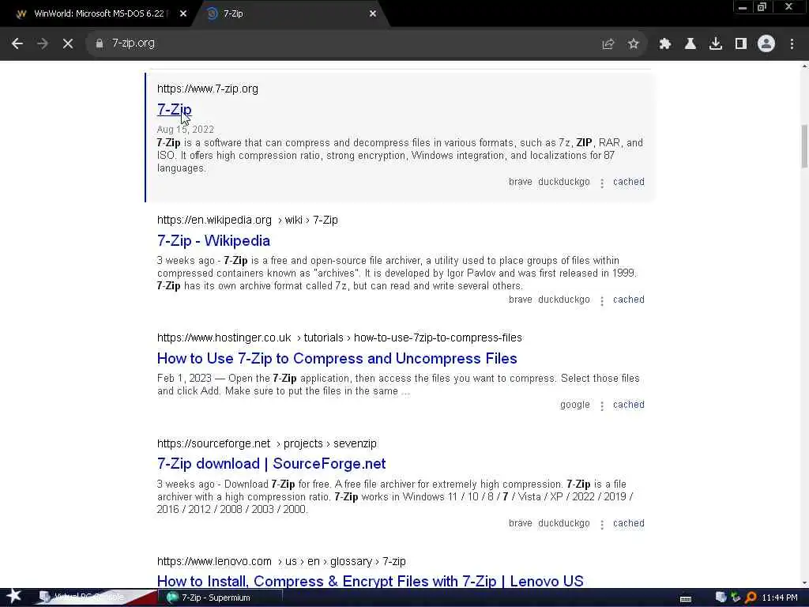
Task: Click the monitor icon in system tray
Action: coord(721,598)
